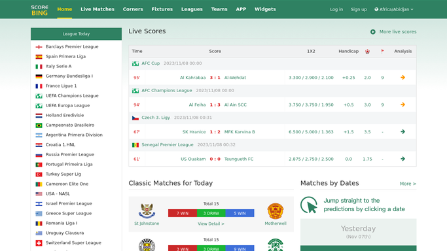Open Romania Liga I
447x251 pixels.
(62, 223)
